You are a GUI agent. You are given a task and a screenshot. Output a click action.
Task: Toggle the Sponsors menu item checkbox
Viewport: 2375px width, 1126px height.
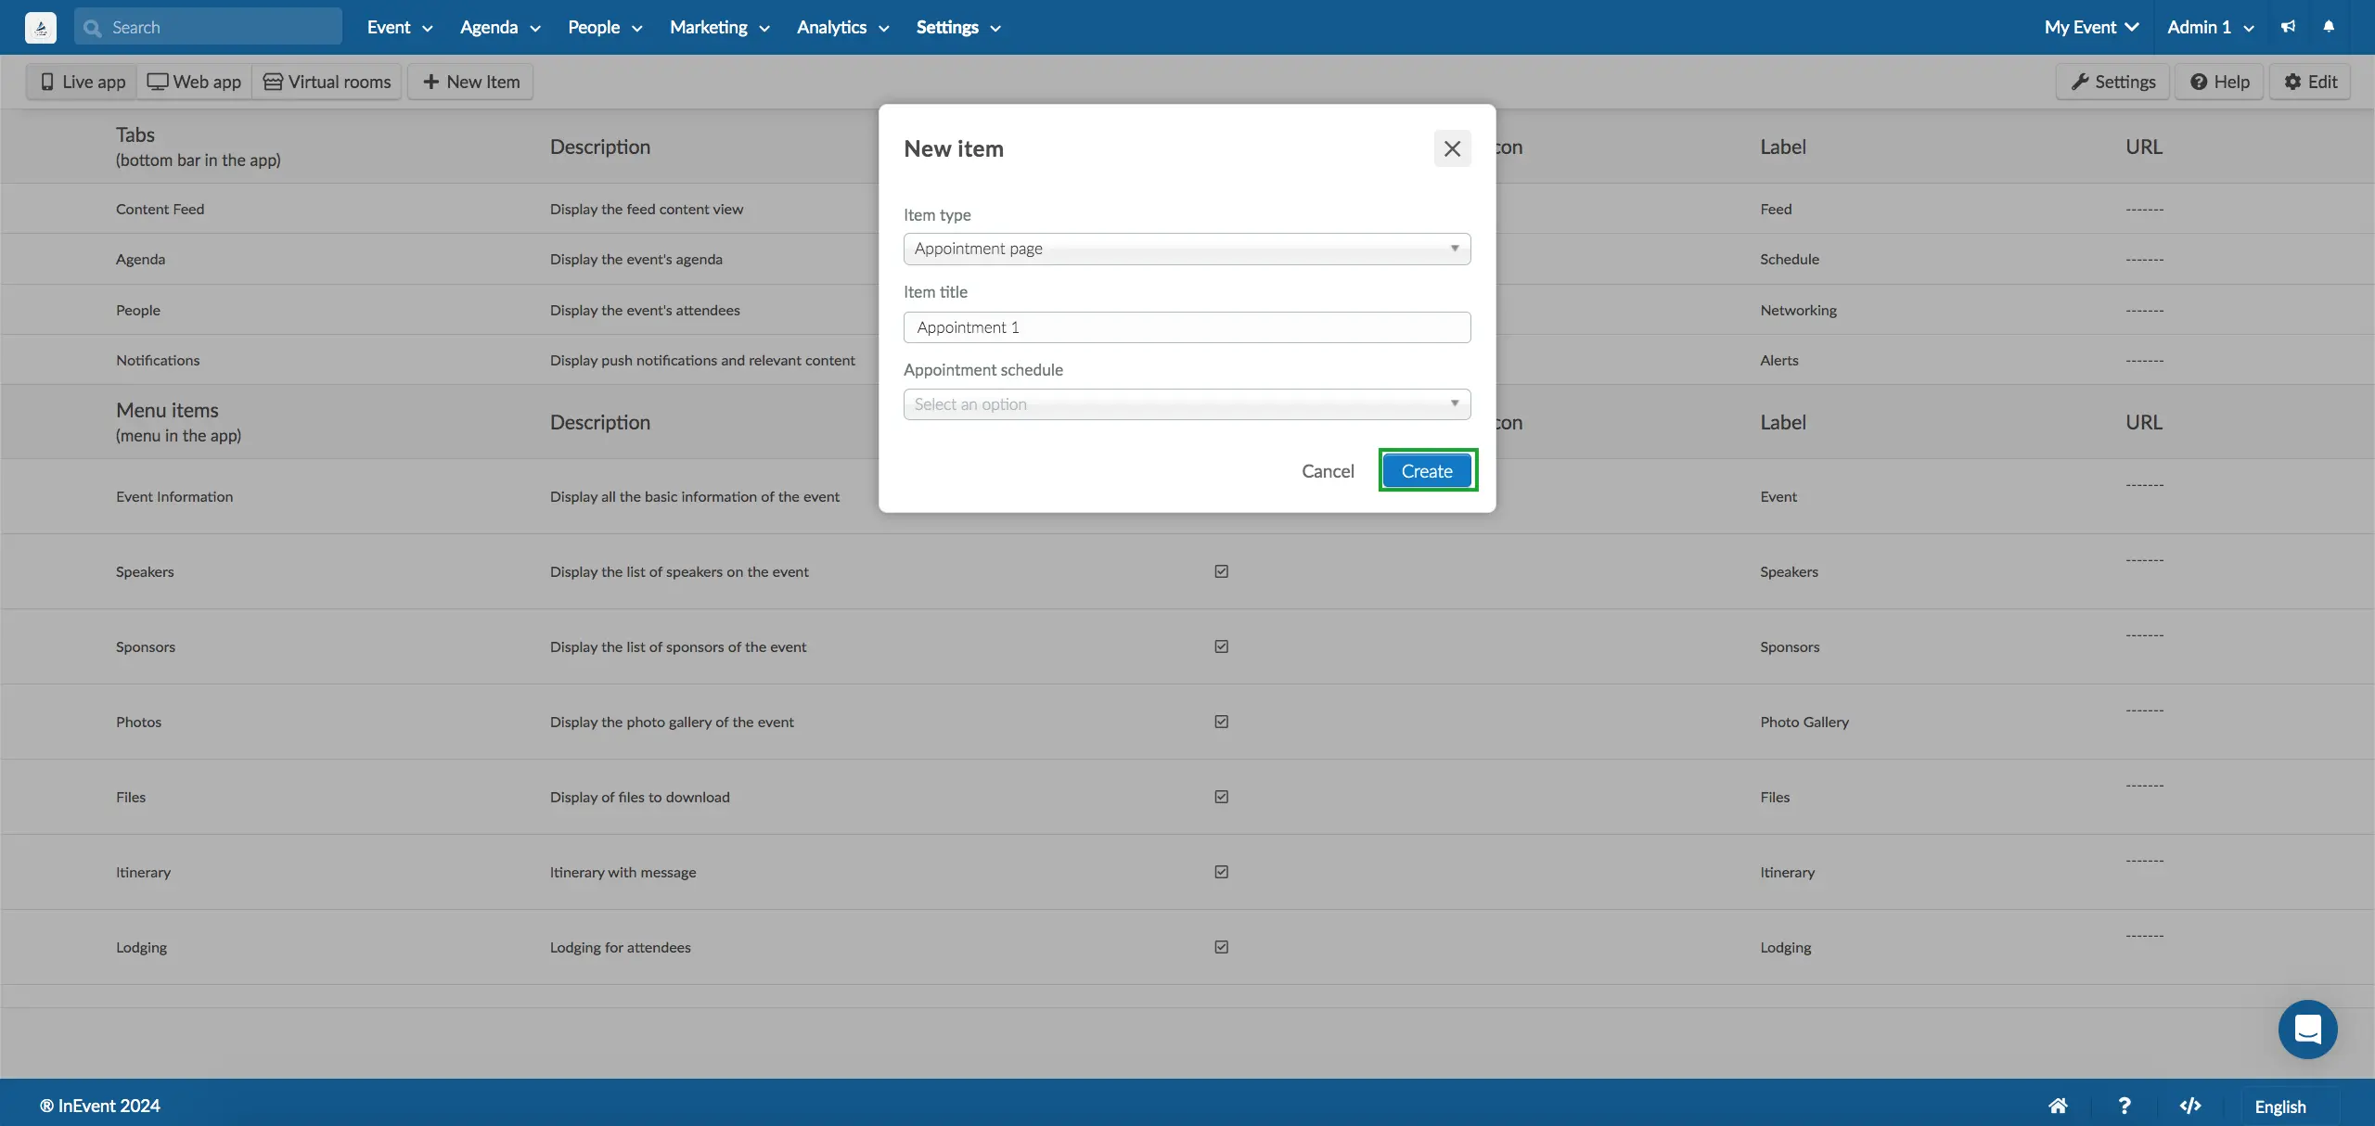(1221, 646)
